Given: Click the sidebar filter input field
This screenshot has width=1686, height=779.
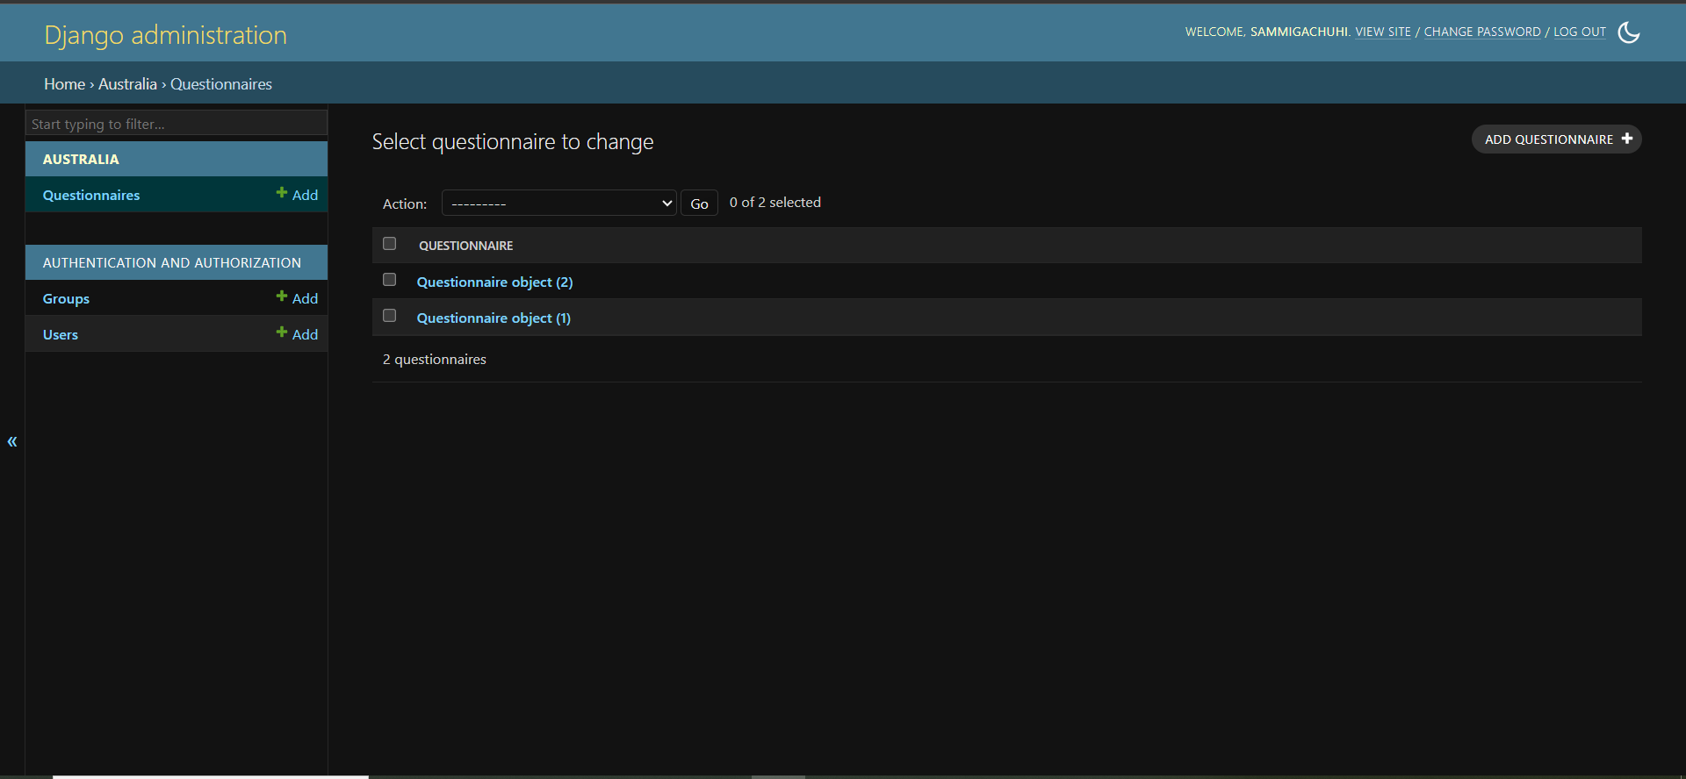Looking at the screenshot, I should click(177, 124).
